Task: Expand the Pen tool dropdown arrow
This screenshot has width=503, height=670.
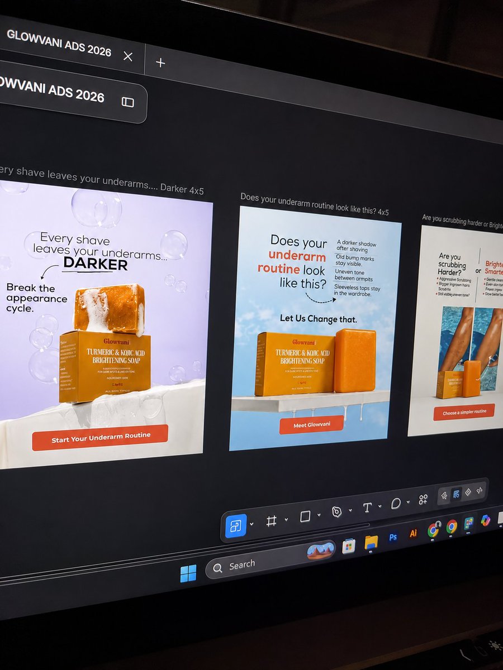Action: click(350, 510)
